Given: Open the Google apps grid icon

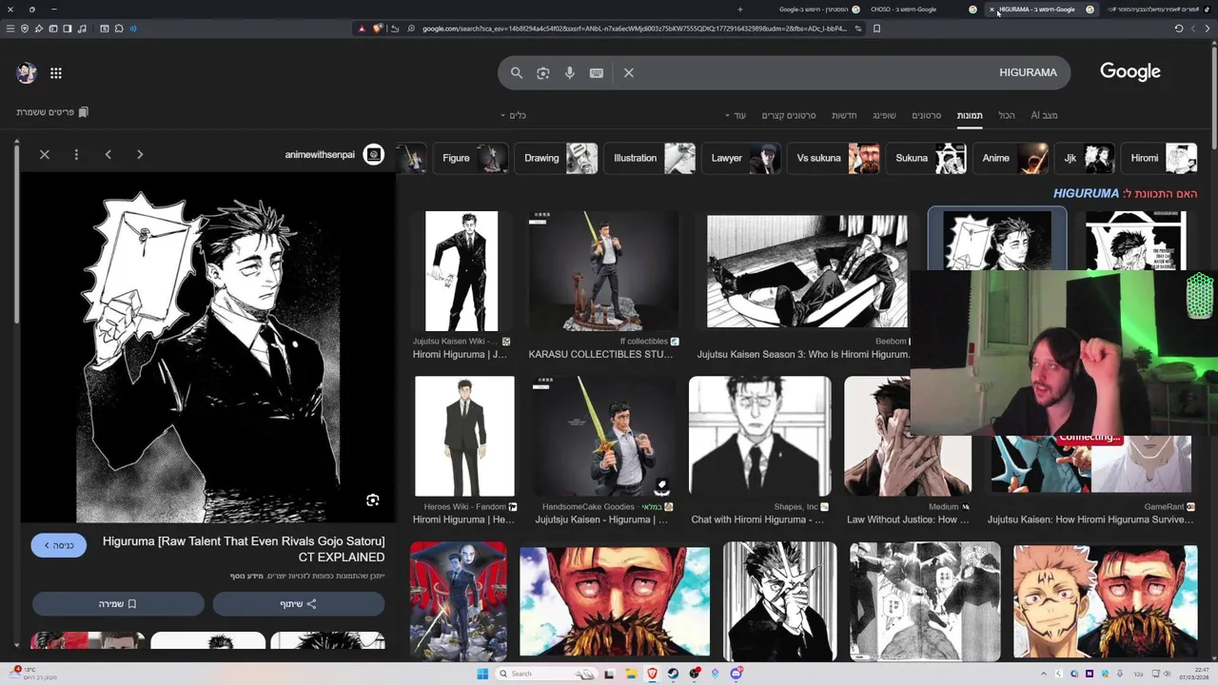Looking at the screenshot, I should tap(56, 72).
